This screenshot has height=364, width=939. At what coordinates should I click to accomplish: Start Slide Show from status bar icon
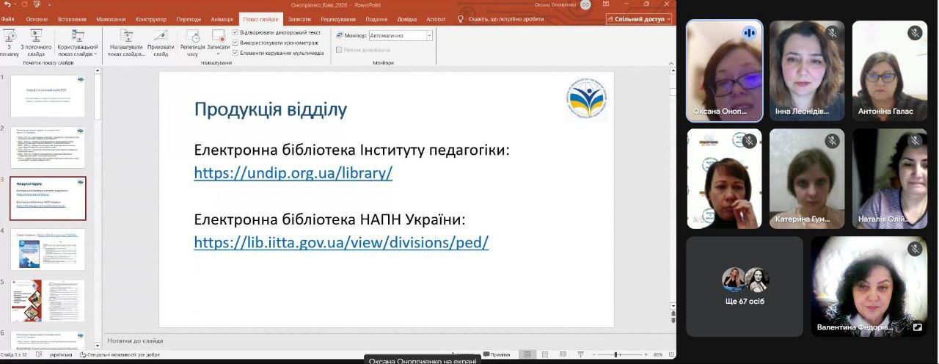(x=580, y=354)
